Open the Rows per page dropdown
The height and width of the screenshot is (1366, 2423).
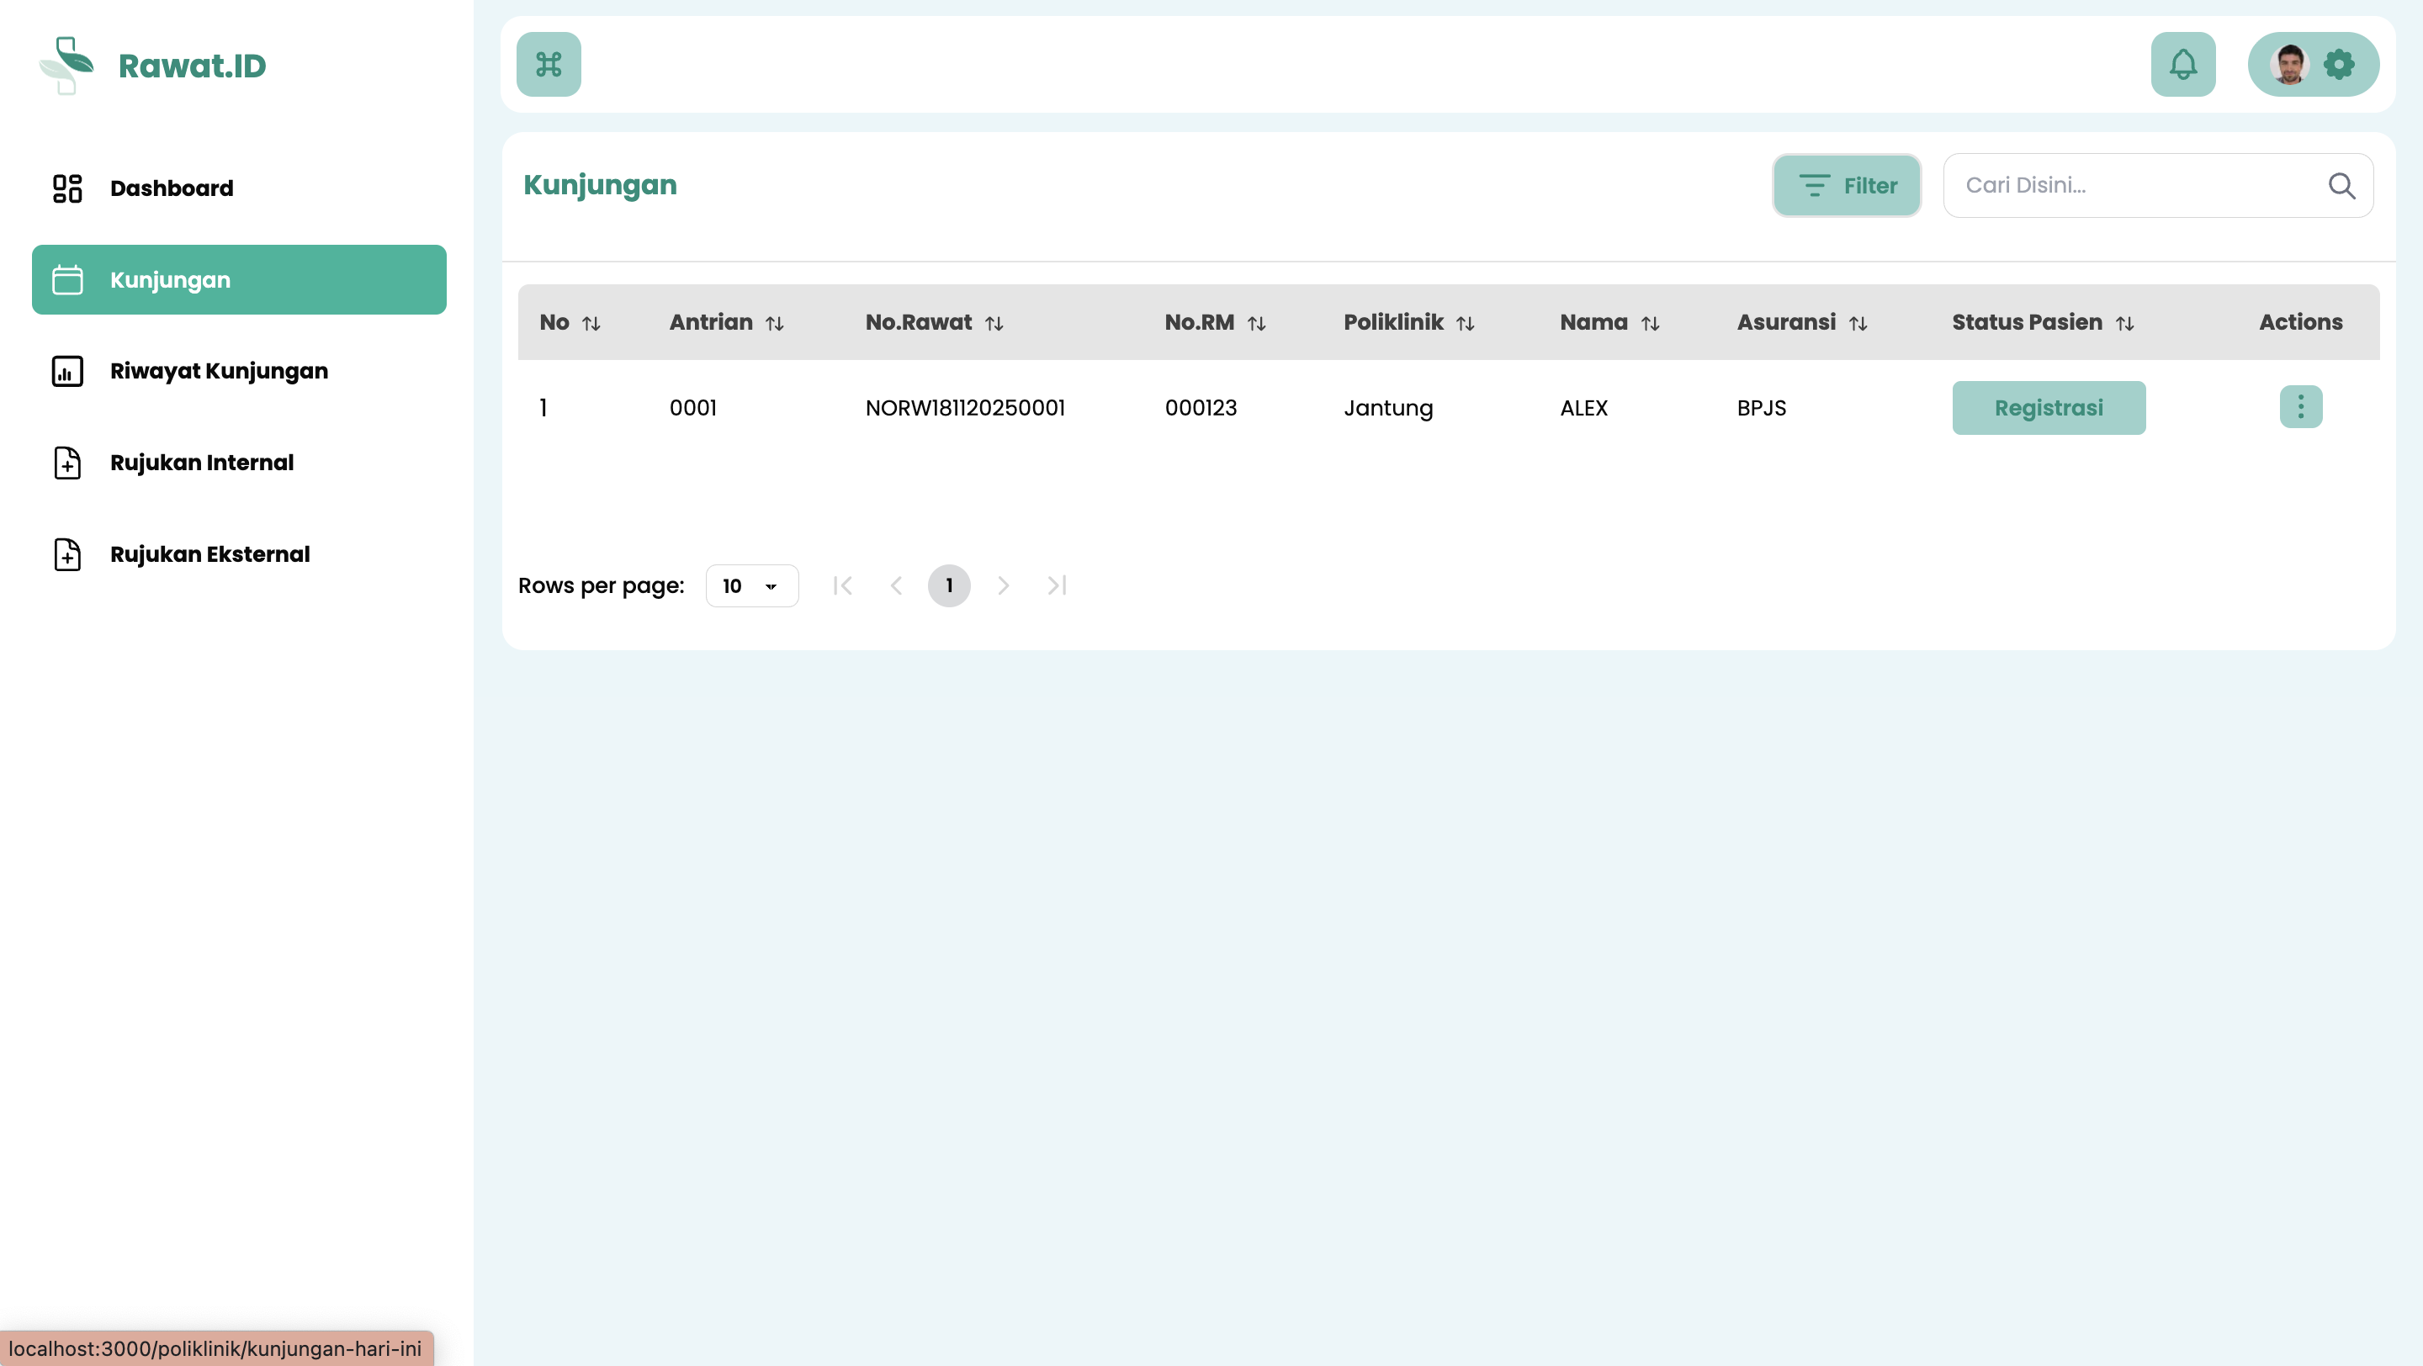pyautogui.click(x=750, y=585)
